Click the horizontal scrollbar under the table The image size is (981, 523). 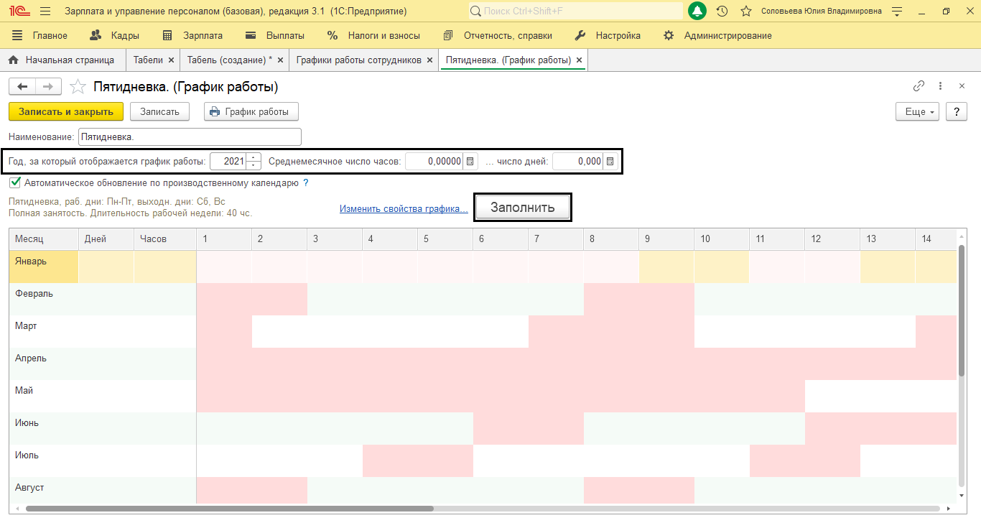(230, 509)
